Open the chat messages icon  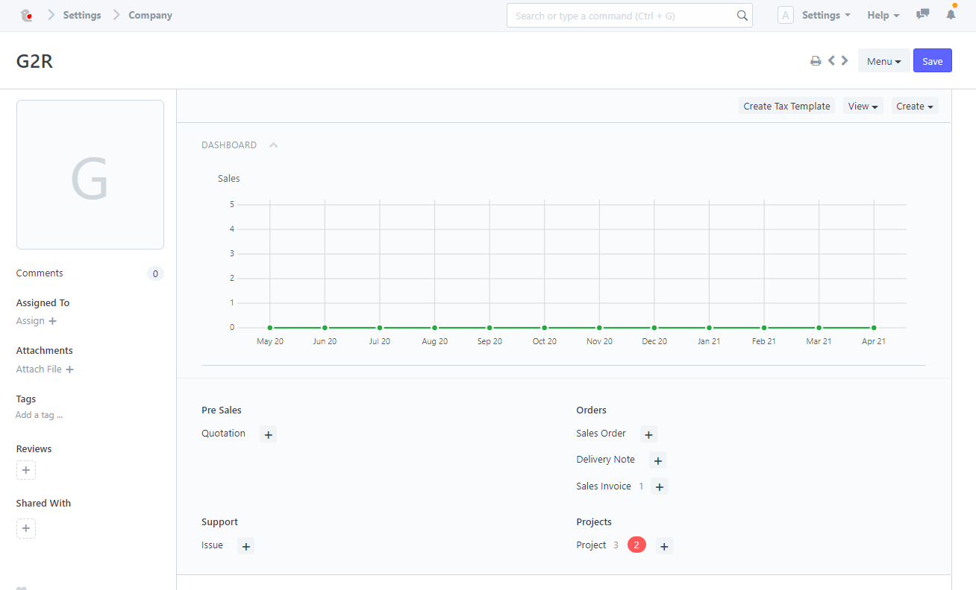(x=923, y=14)
